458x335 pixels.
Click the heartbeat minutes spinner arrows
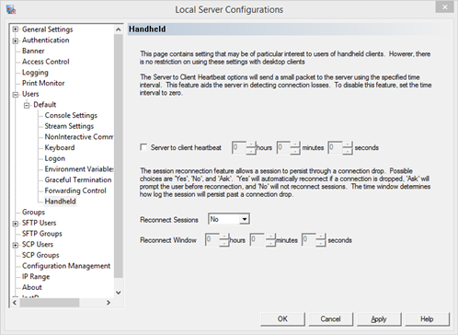(x=295, y=147)
